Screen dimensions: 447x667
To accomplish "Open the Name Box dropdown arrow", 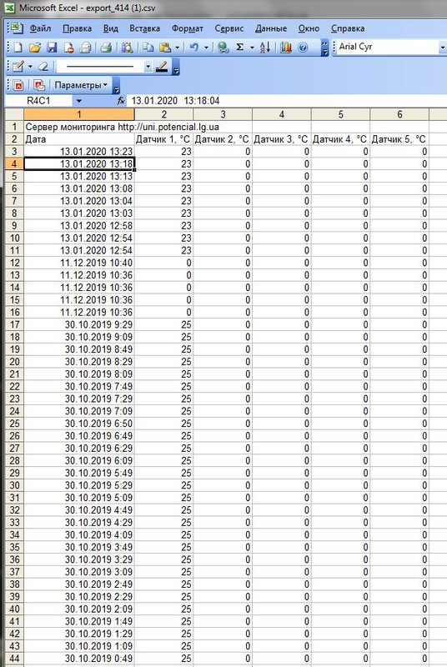I will (79, 101).
